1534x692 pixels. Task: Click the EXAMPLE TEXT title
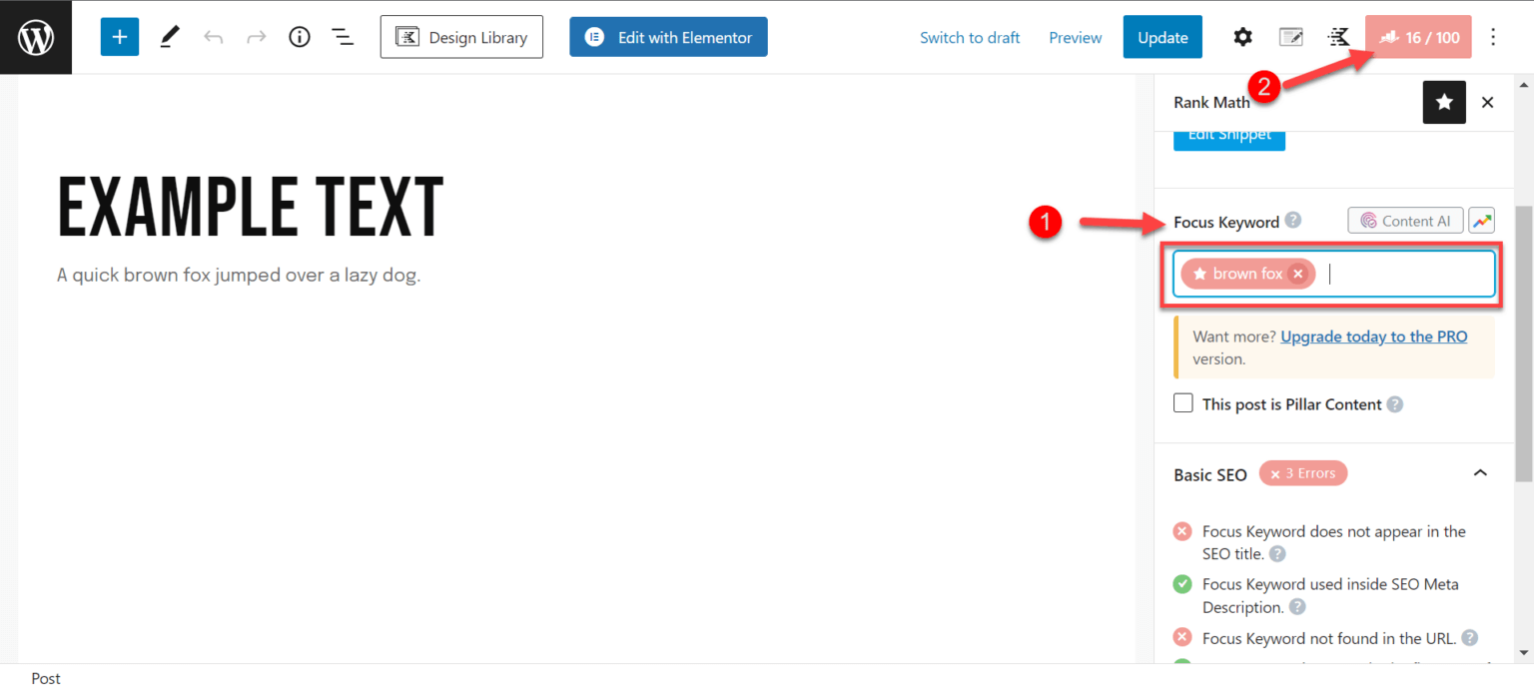pos(251,208)
